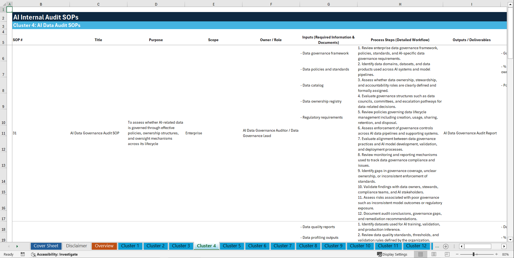Viewport: 514px width, 258px height.
Task: Click the vertical scrollbar down arrow
Action: coord(511,240)
